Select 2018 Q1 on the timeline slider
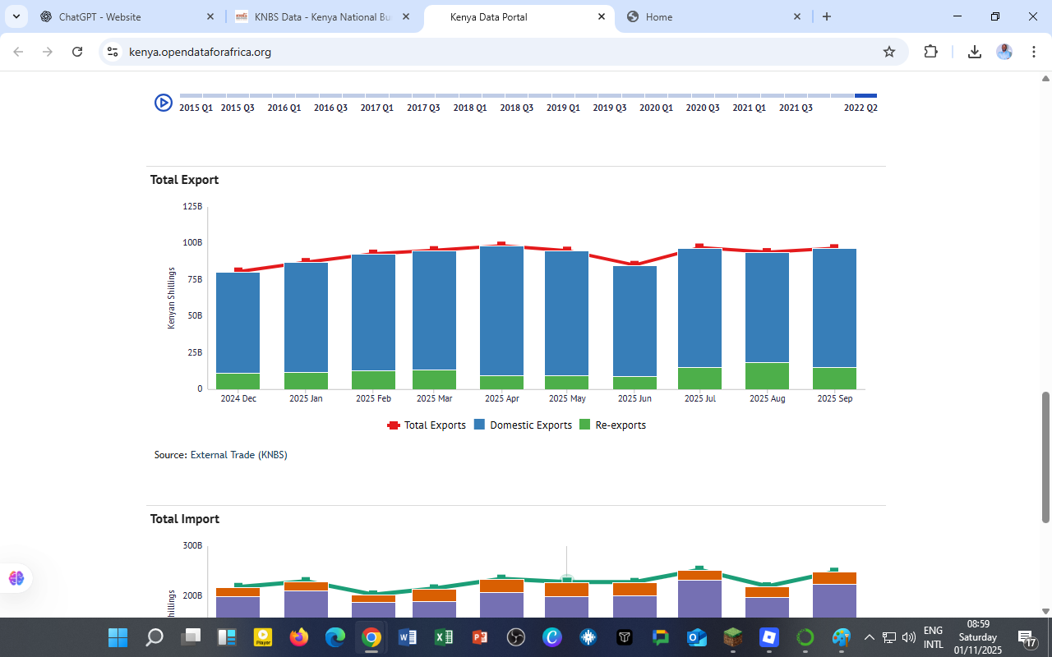The width and height of the screenshot is (1052, 657). 469,94
